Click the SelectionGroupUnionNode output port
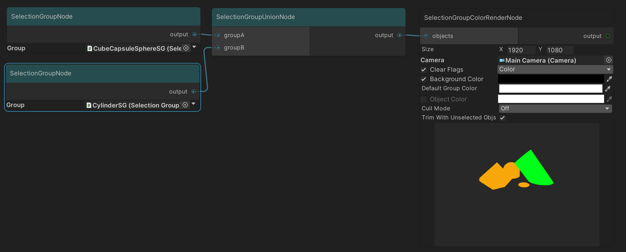 point(399,35)
